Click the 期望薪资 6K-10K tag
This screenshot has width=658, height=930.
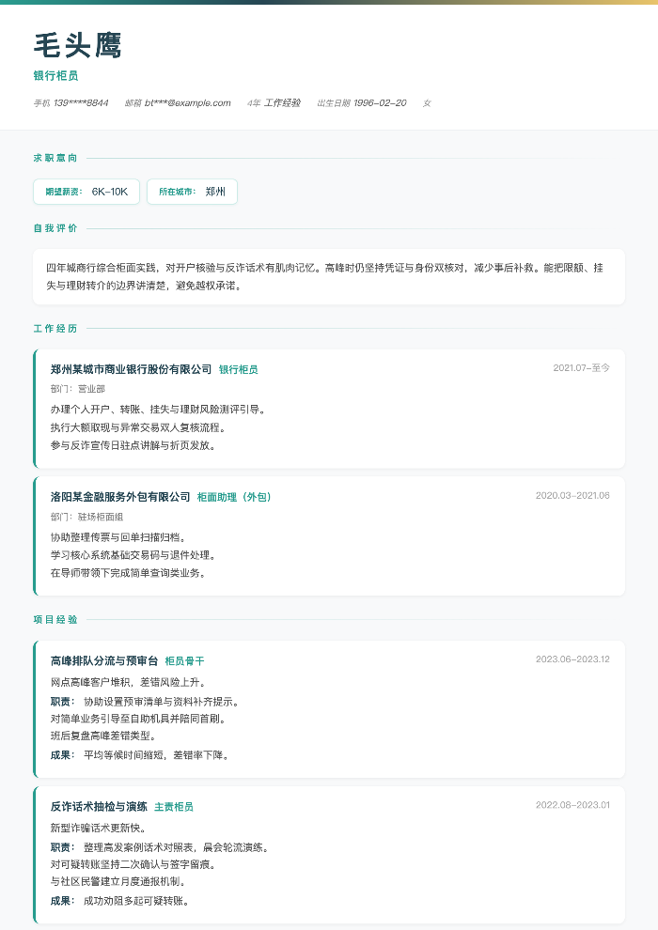[x=86, y=192]
